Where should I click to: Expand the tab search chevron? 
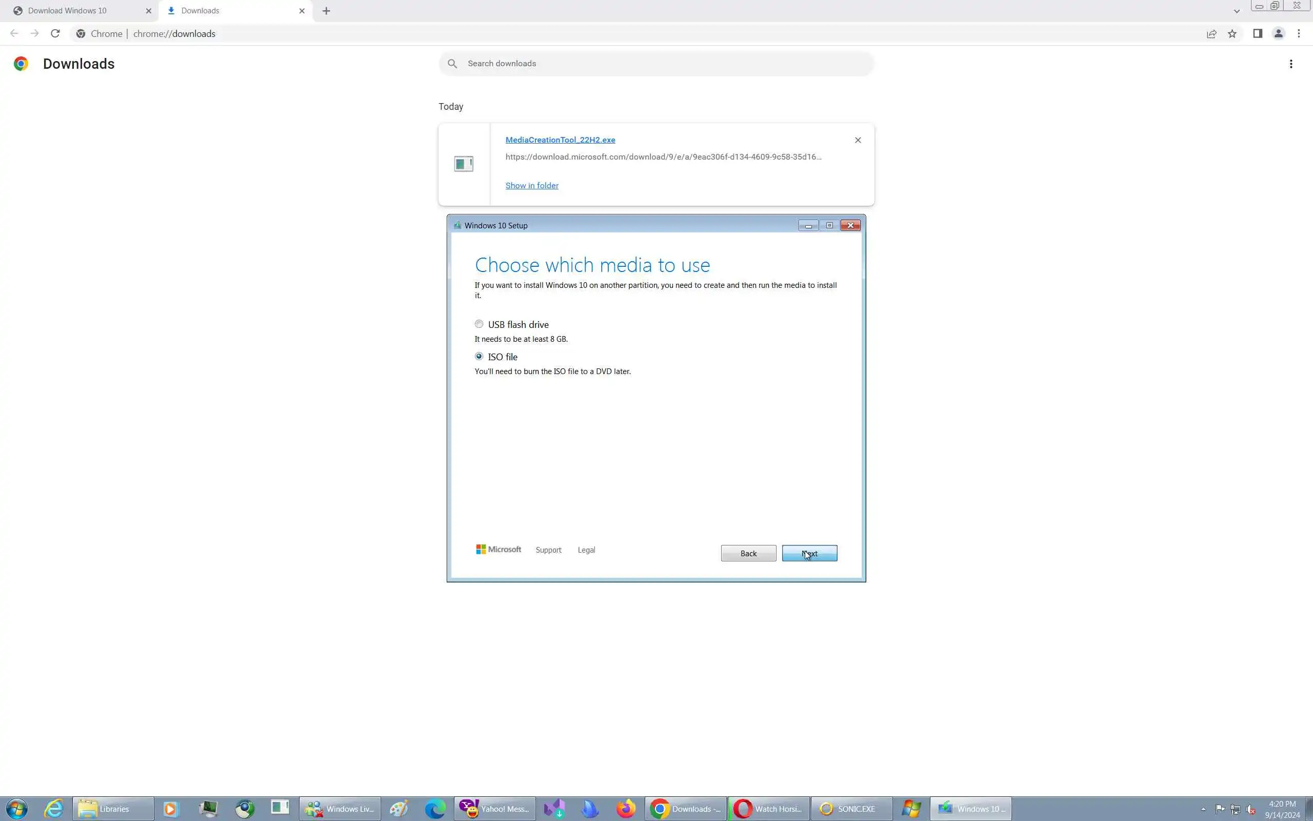point(1237,11)
